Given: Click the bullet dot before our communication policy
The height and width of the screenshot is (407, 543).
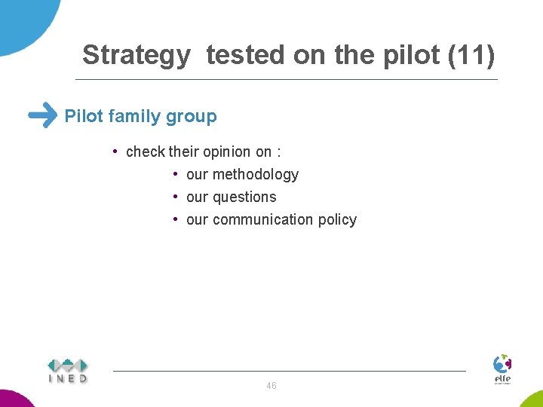Looking at the screenshot, I should (x=176, y=219).
